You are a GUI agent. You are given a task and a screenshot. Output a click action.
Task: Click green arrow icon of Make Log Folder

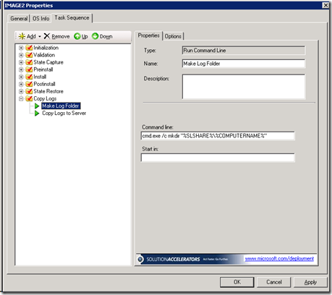coord(37,106)
